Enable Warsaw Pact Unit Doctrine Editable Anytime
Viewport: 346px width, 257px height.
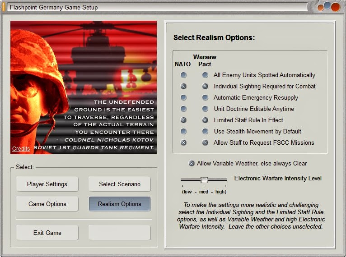(x=205, y=109)
